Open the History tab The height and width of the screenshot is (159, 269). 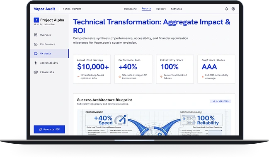pos(161,9)
